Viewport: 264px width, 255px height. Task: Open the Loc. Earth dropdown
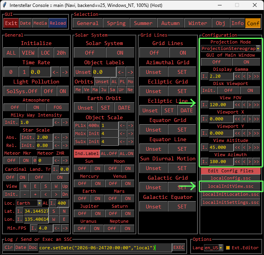point(39,203)
